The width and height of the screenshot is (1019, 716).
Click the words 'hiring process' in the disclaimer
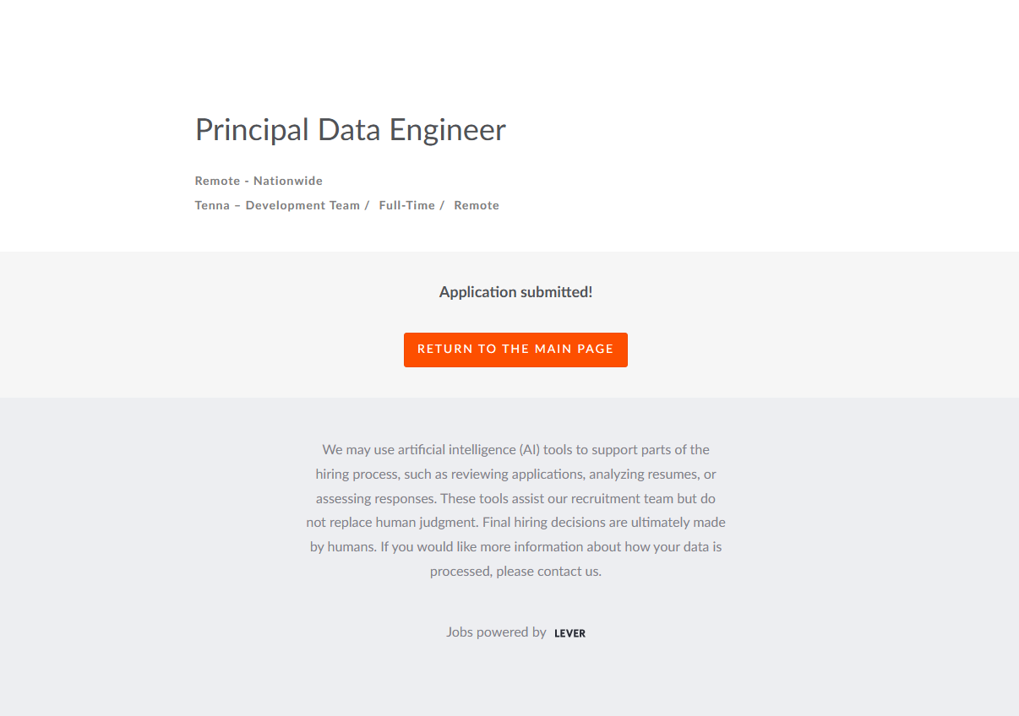357,474
